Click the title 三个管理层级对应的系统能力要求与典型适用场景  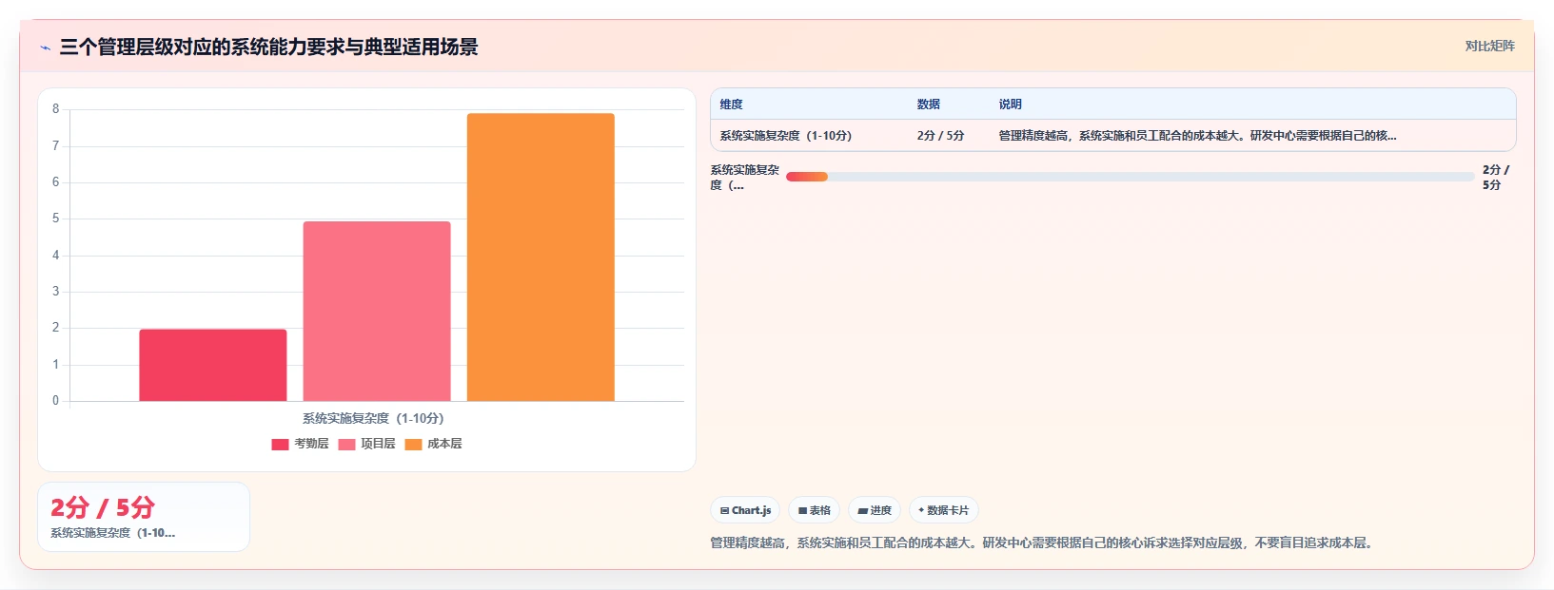[268, 48]
